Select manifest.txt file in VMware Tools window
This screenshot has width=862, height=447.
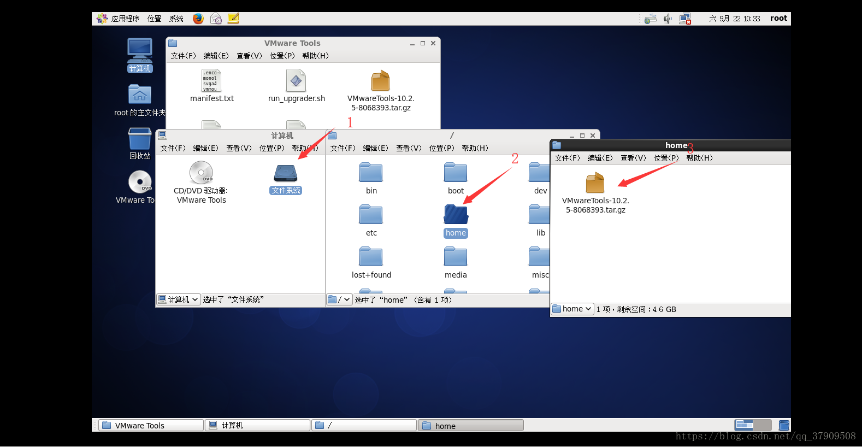[212, 86]
